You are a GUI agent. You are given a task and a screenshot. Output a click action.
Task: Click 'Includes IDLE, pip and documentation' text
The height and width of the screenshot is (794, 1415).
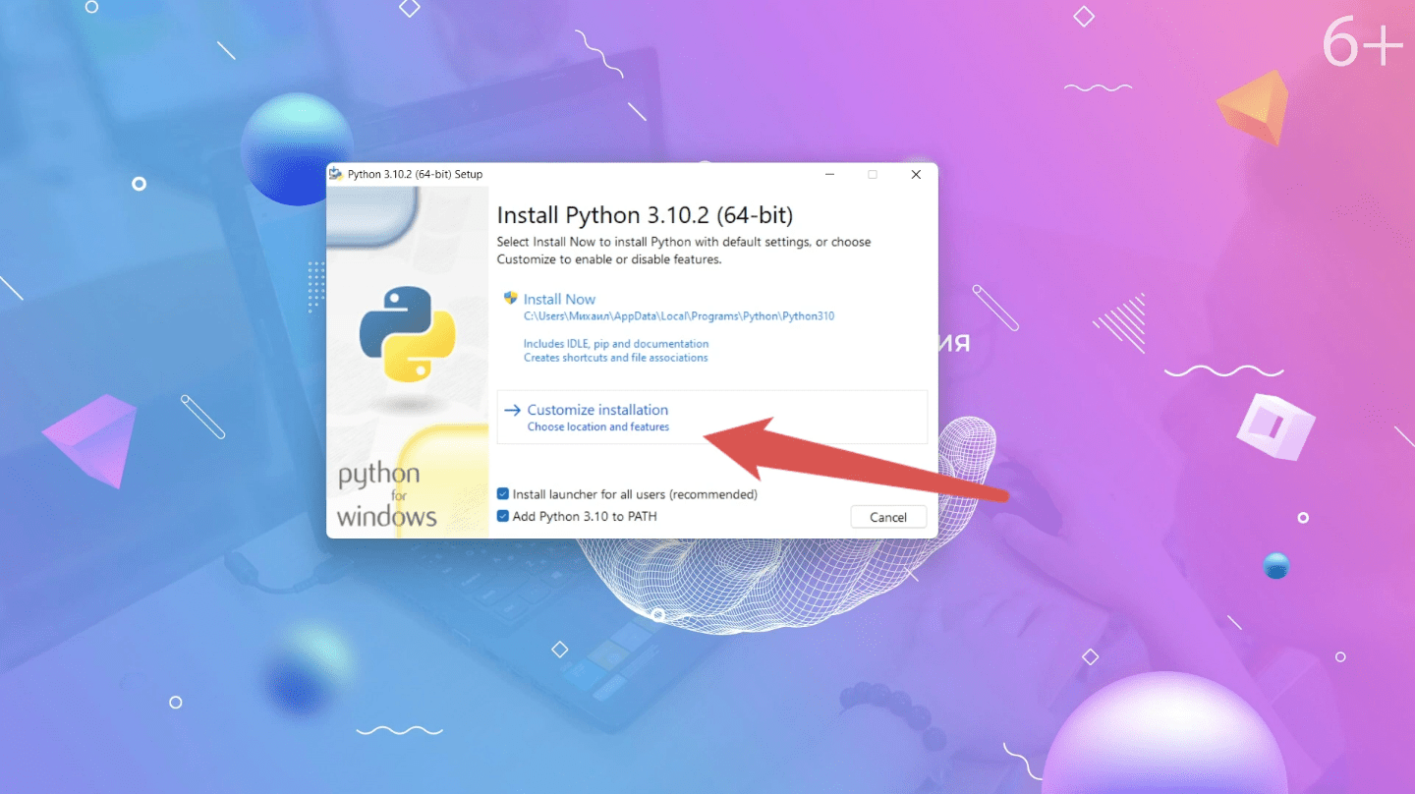click(616, 344)
